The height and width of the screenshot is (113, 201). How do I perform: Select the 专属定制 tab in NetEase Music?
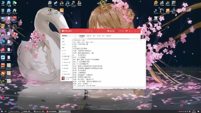[89, 36]
